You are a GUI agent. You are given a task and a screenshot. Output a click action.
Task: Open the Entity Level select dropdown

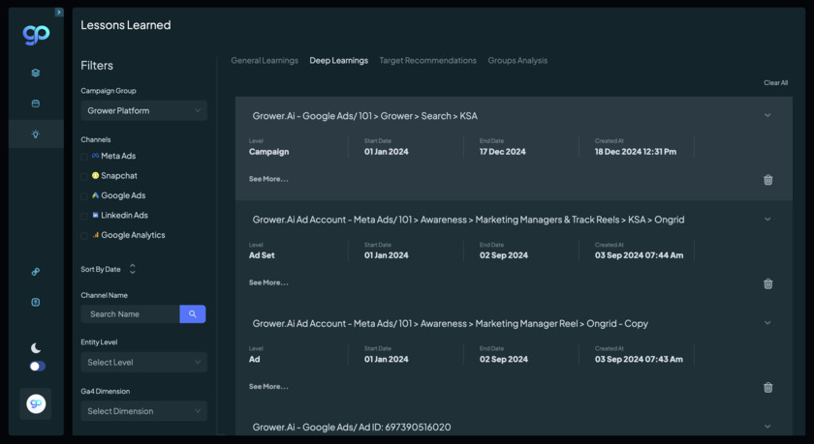143,363
